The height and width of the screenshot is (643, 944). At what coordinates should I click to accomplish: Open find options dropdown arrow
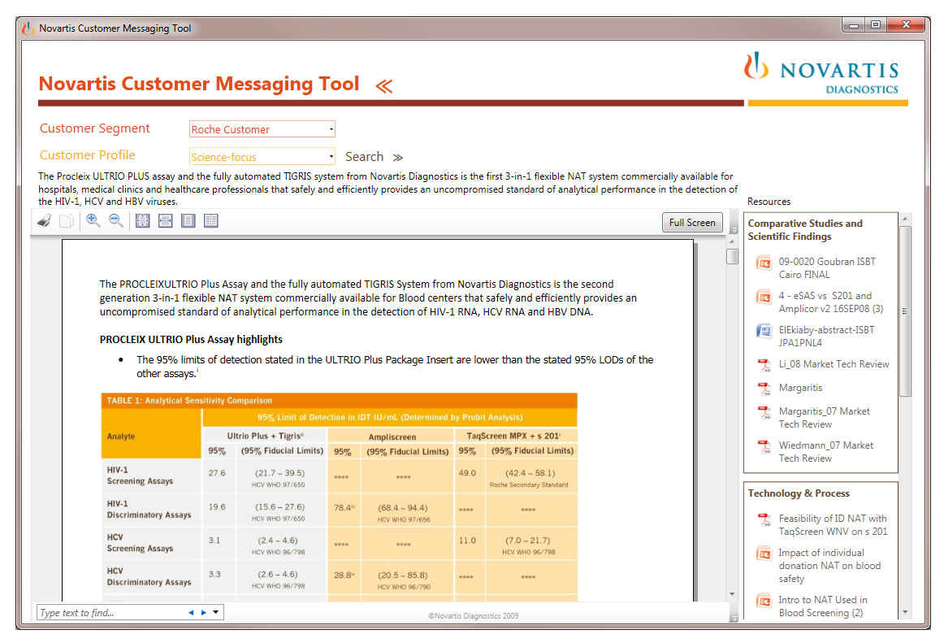coord(215,613)
